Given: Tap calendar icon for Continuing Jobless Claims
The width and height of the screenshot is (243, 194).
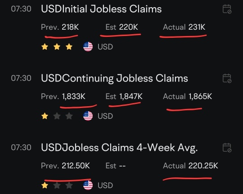Looking at the screenshot, I should (x=227, y=78).
